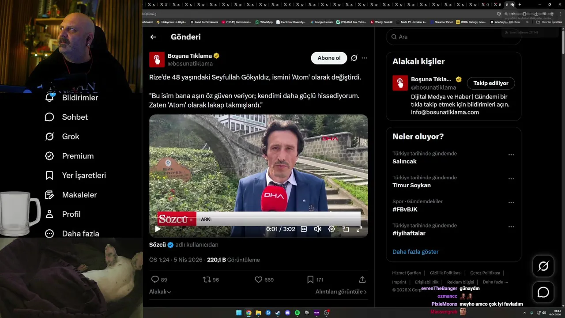565x318 pixels.
Task: Open the post's three-dot more menu
Action: (364, 58)
